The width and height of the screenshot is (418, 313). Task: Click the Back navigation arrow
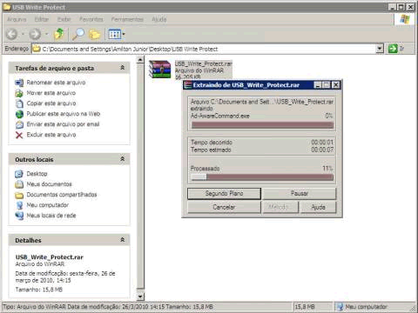point(12,34)
